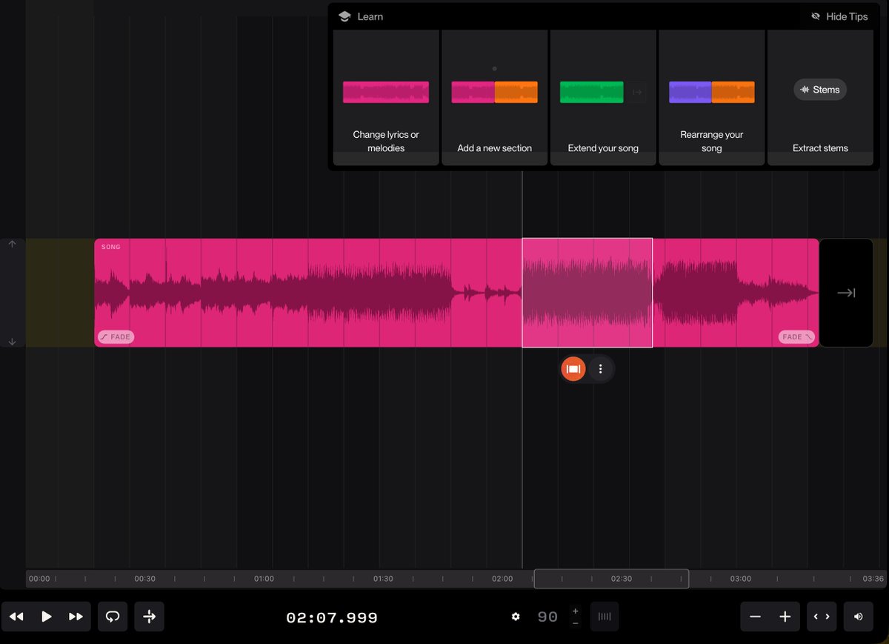Hide the tips panel
The width and height of the screenshot is (889, 644).
pos(839,16)
